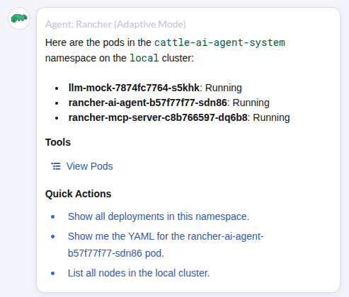This screenshot has height=297, width=349.
Task: Click the cattle-ai-agent-system namespace code text
Action: [x=219, y=42]
